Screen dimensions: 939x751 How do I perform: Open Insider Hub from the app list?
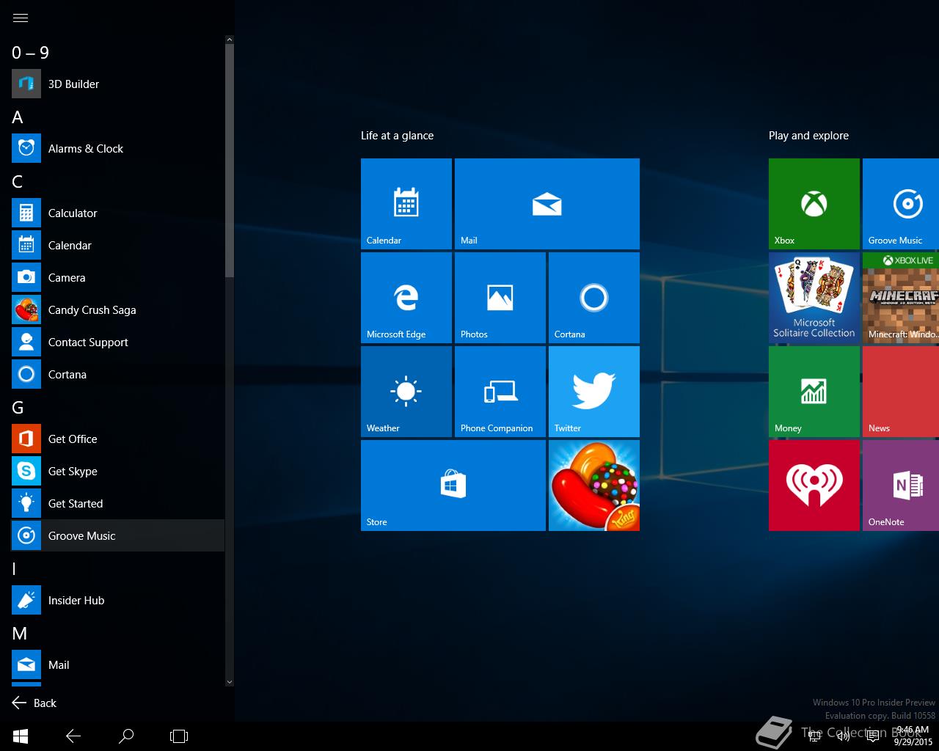tap(76, 601)
